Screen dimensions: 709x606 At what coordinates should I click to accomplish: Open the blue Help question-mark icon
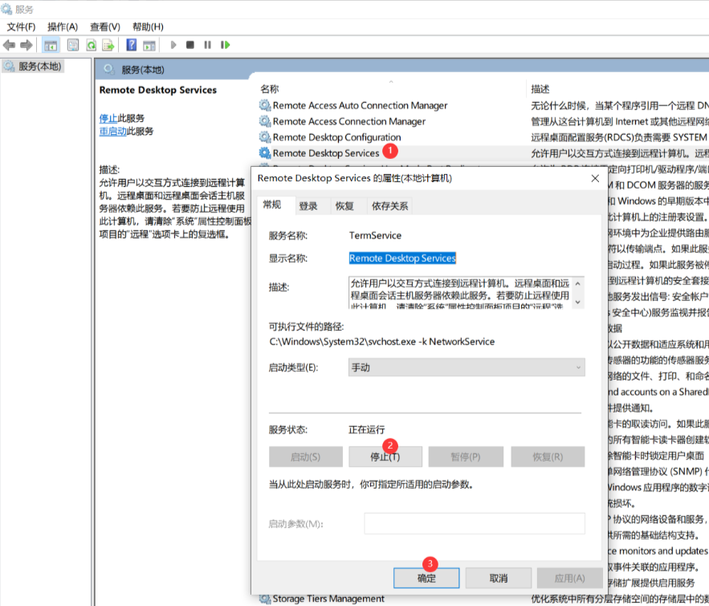point(130,45)
